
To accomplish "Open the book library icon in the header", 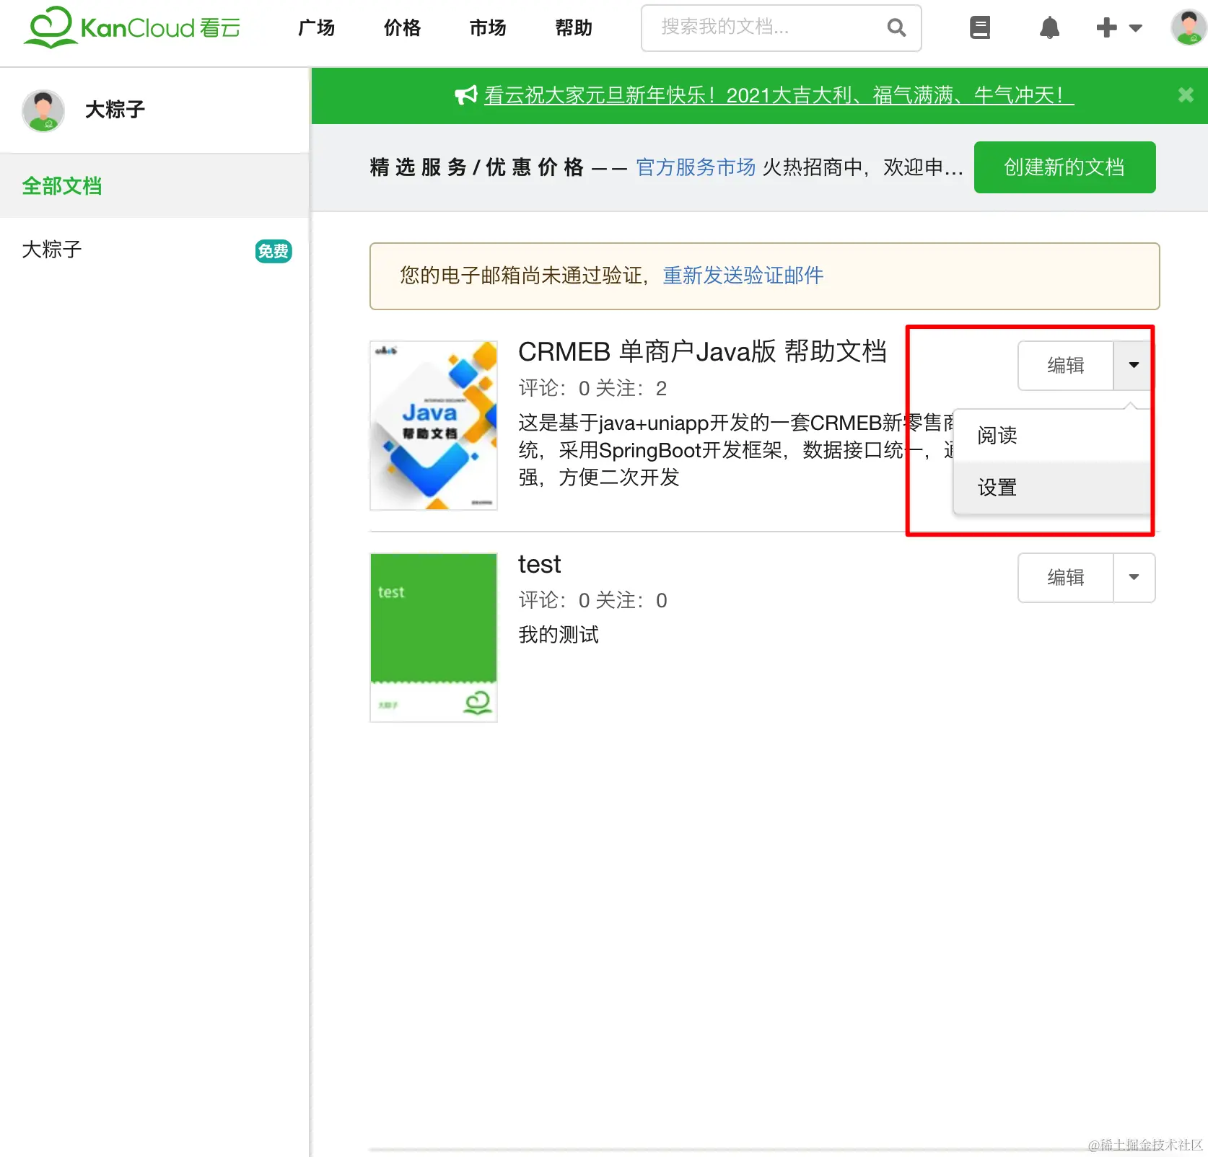I will (979, 28).
